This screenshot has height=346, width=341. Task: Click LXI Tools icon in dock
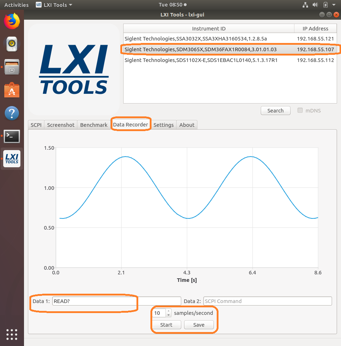pyautogui.click(x=12, y=159)
